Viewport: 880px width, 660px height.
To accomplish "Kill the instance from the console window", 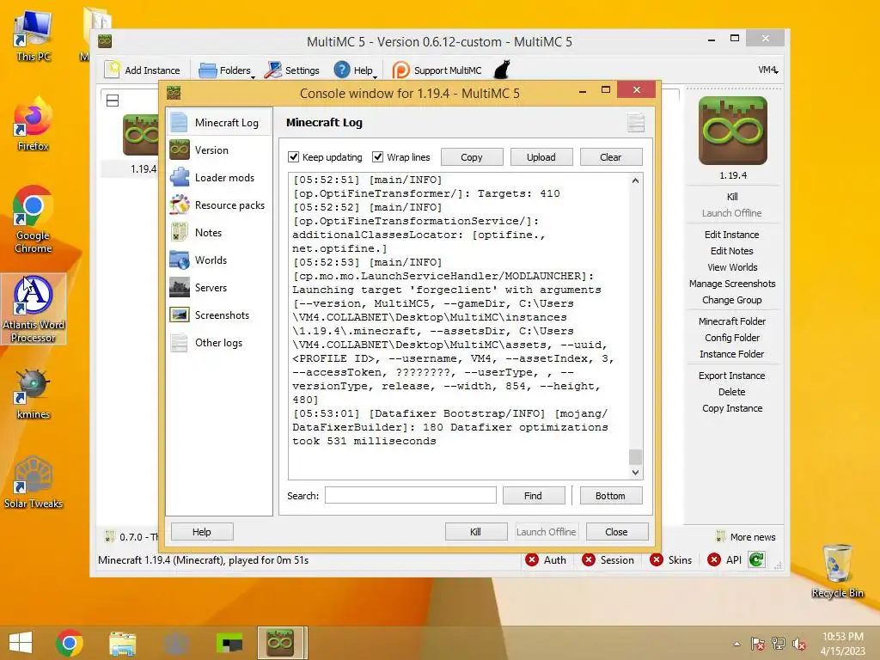I will [x=476, y=531].
